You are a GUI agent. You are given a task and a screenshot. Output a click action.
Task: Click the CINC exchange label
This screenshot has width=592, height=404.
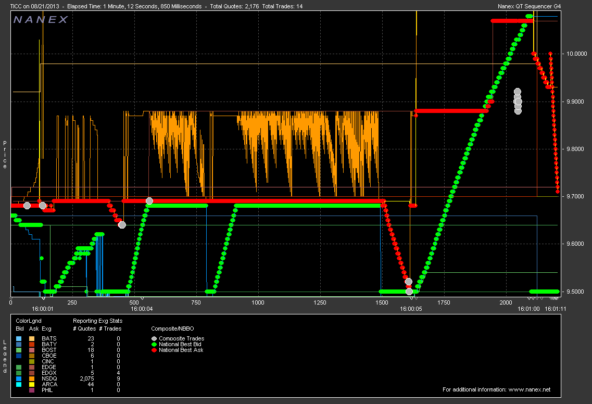coord(48,361)
